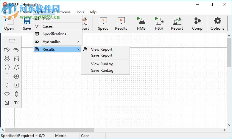Viewport: 232px width, 139px height.
Task: Click the Case status bar cell
Action: coord(93,136)
